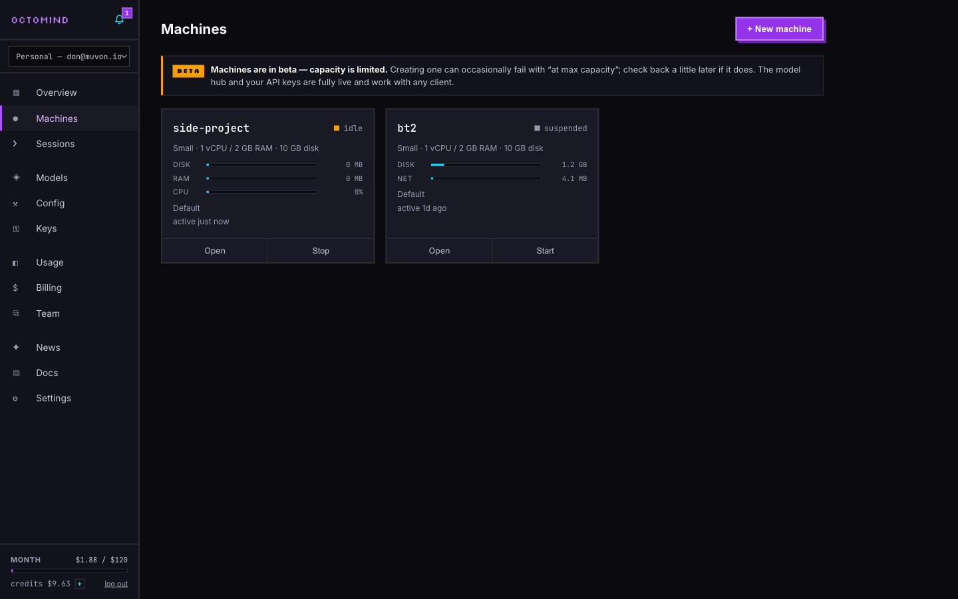Click side-project CPU usage bar
This screenshot has height=599, width=958.
[x=261, y=192]
